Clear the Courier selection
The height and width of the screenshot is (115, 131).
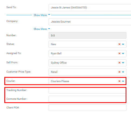tap(119, 81)
